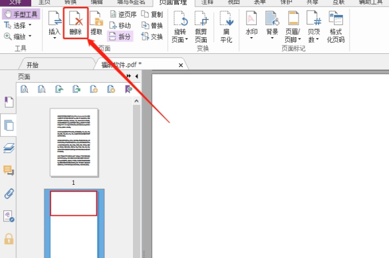
Task: Open the Attachments paperclip panel in sidebar
Action: 9,194
